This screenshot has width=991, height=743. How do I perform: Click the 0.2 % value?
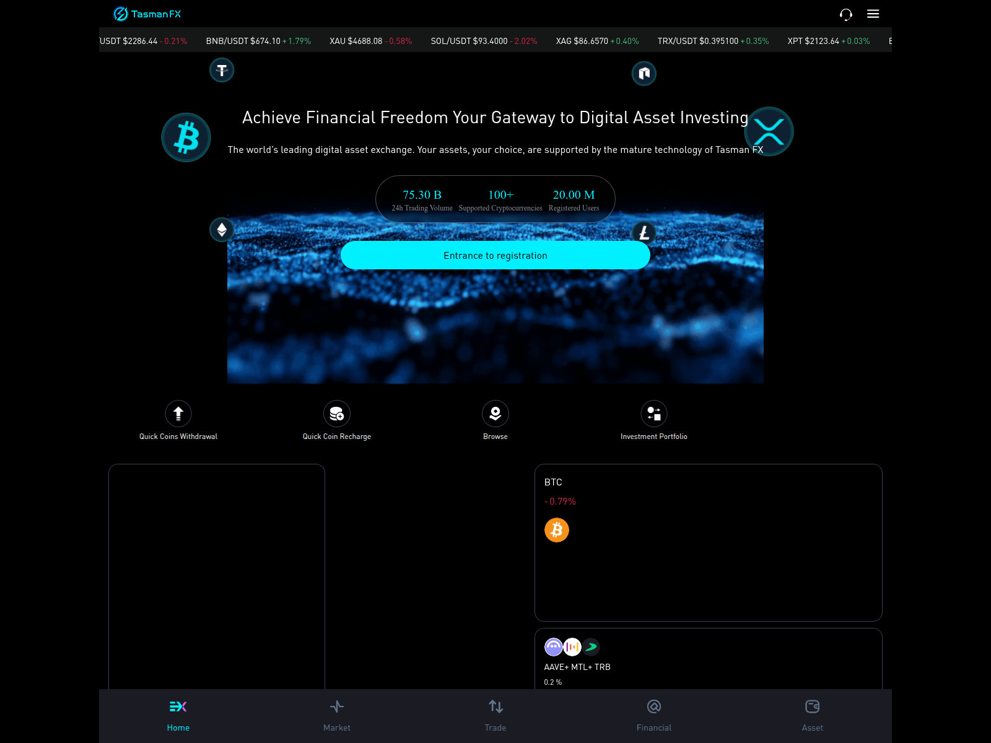pos(553,682)
